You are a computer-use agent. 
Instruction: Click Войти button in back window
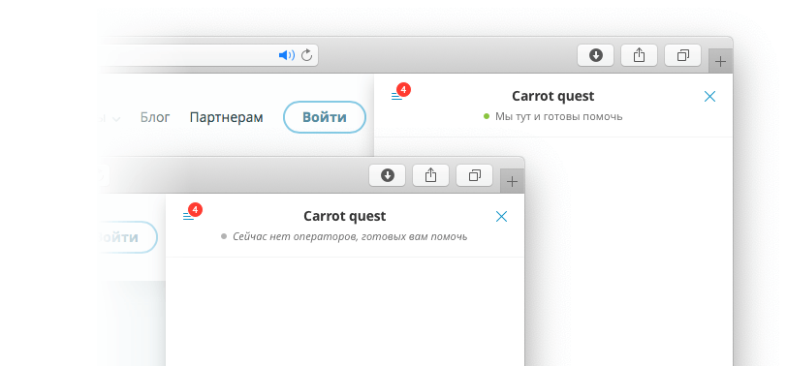pyautogui.click(x=325, y=117)
